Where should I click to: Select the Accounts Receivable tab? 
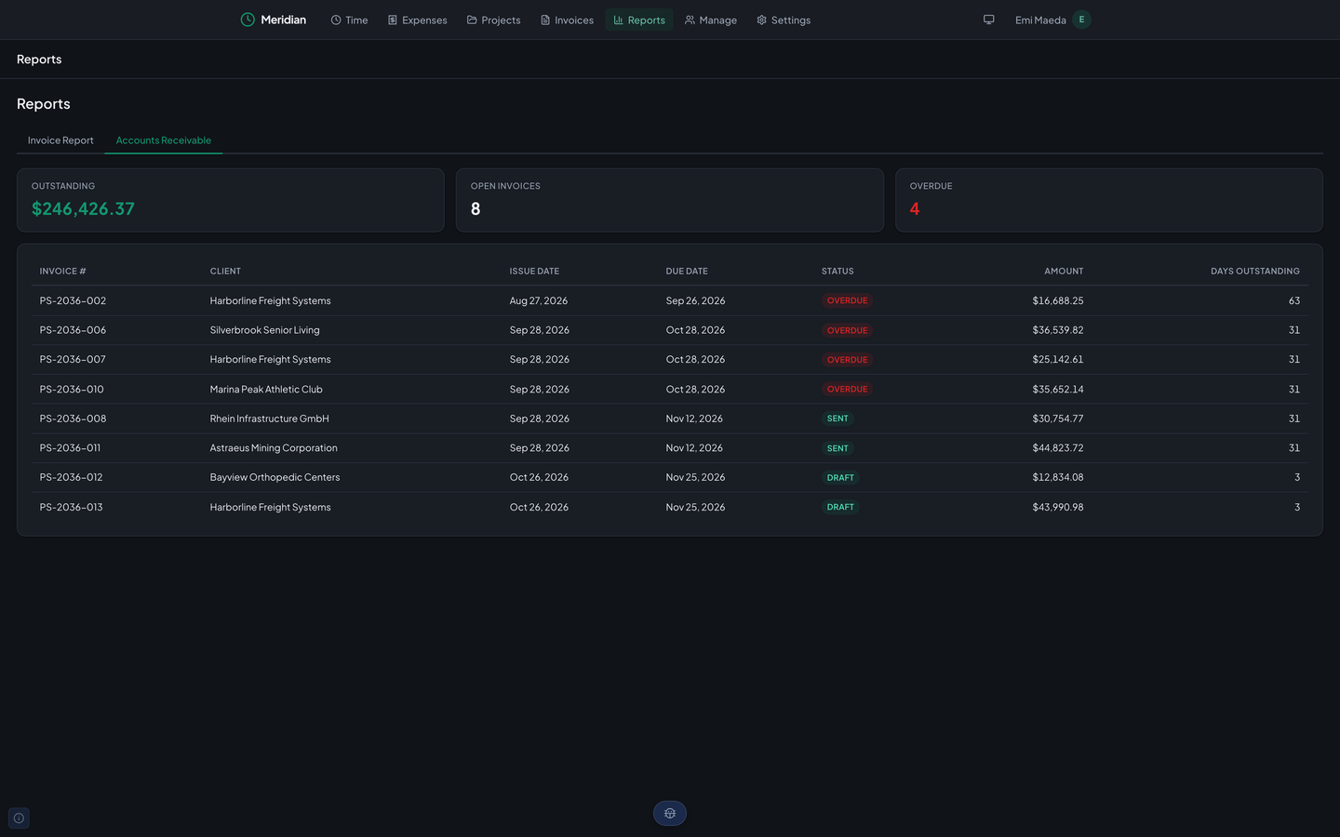pos(164,140)
